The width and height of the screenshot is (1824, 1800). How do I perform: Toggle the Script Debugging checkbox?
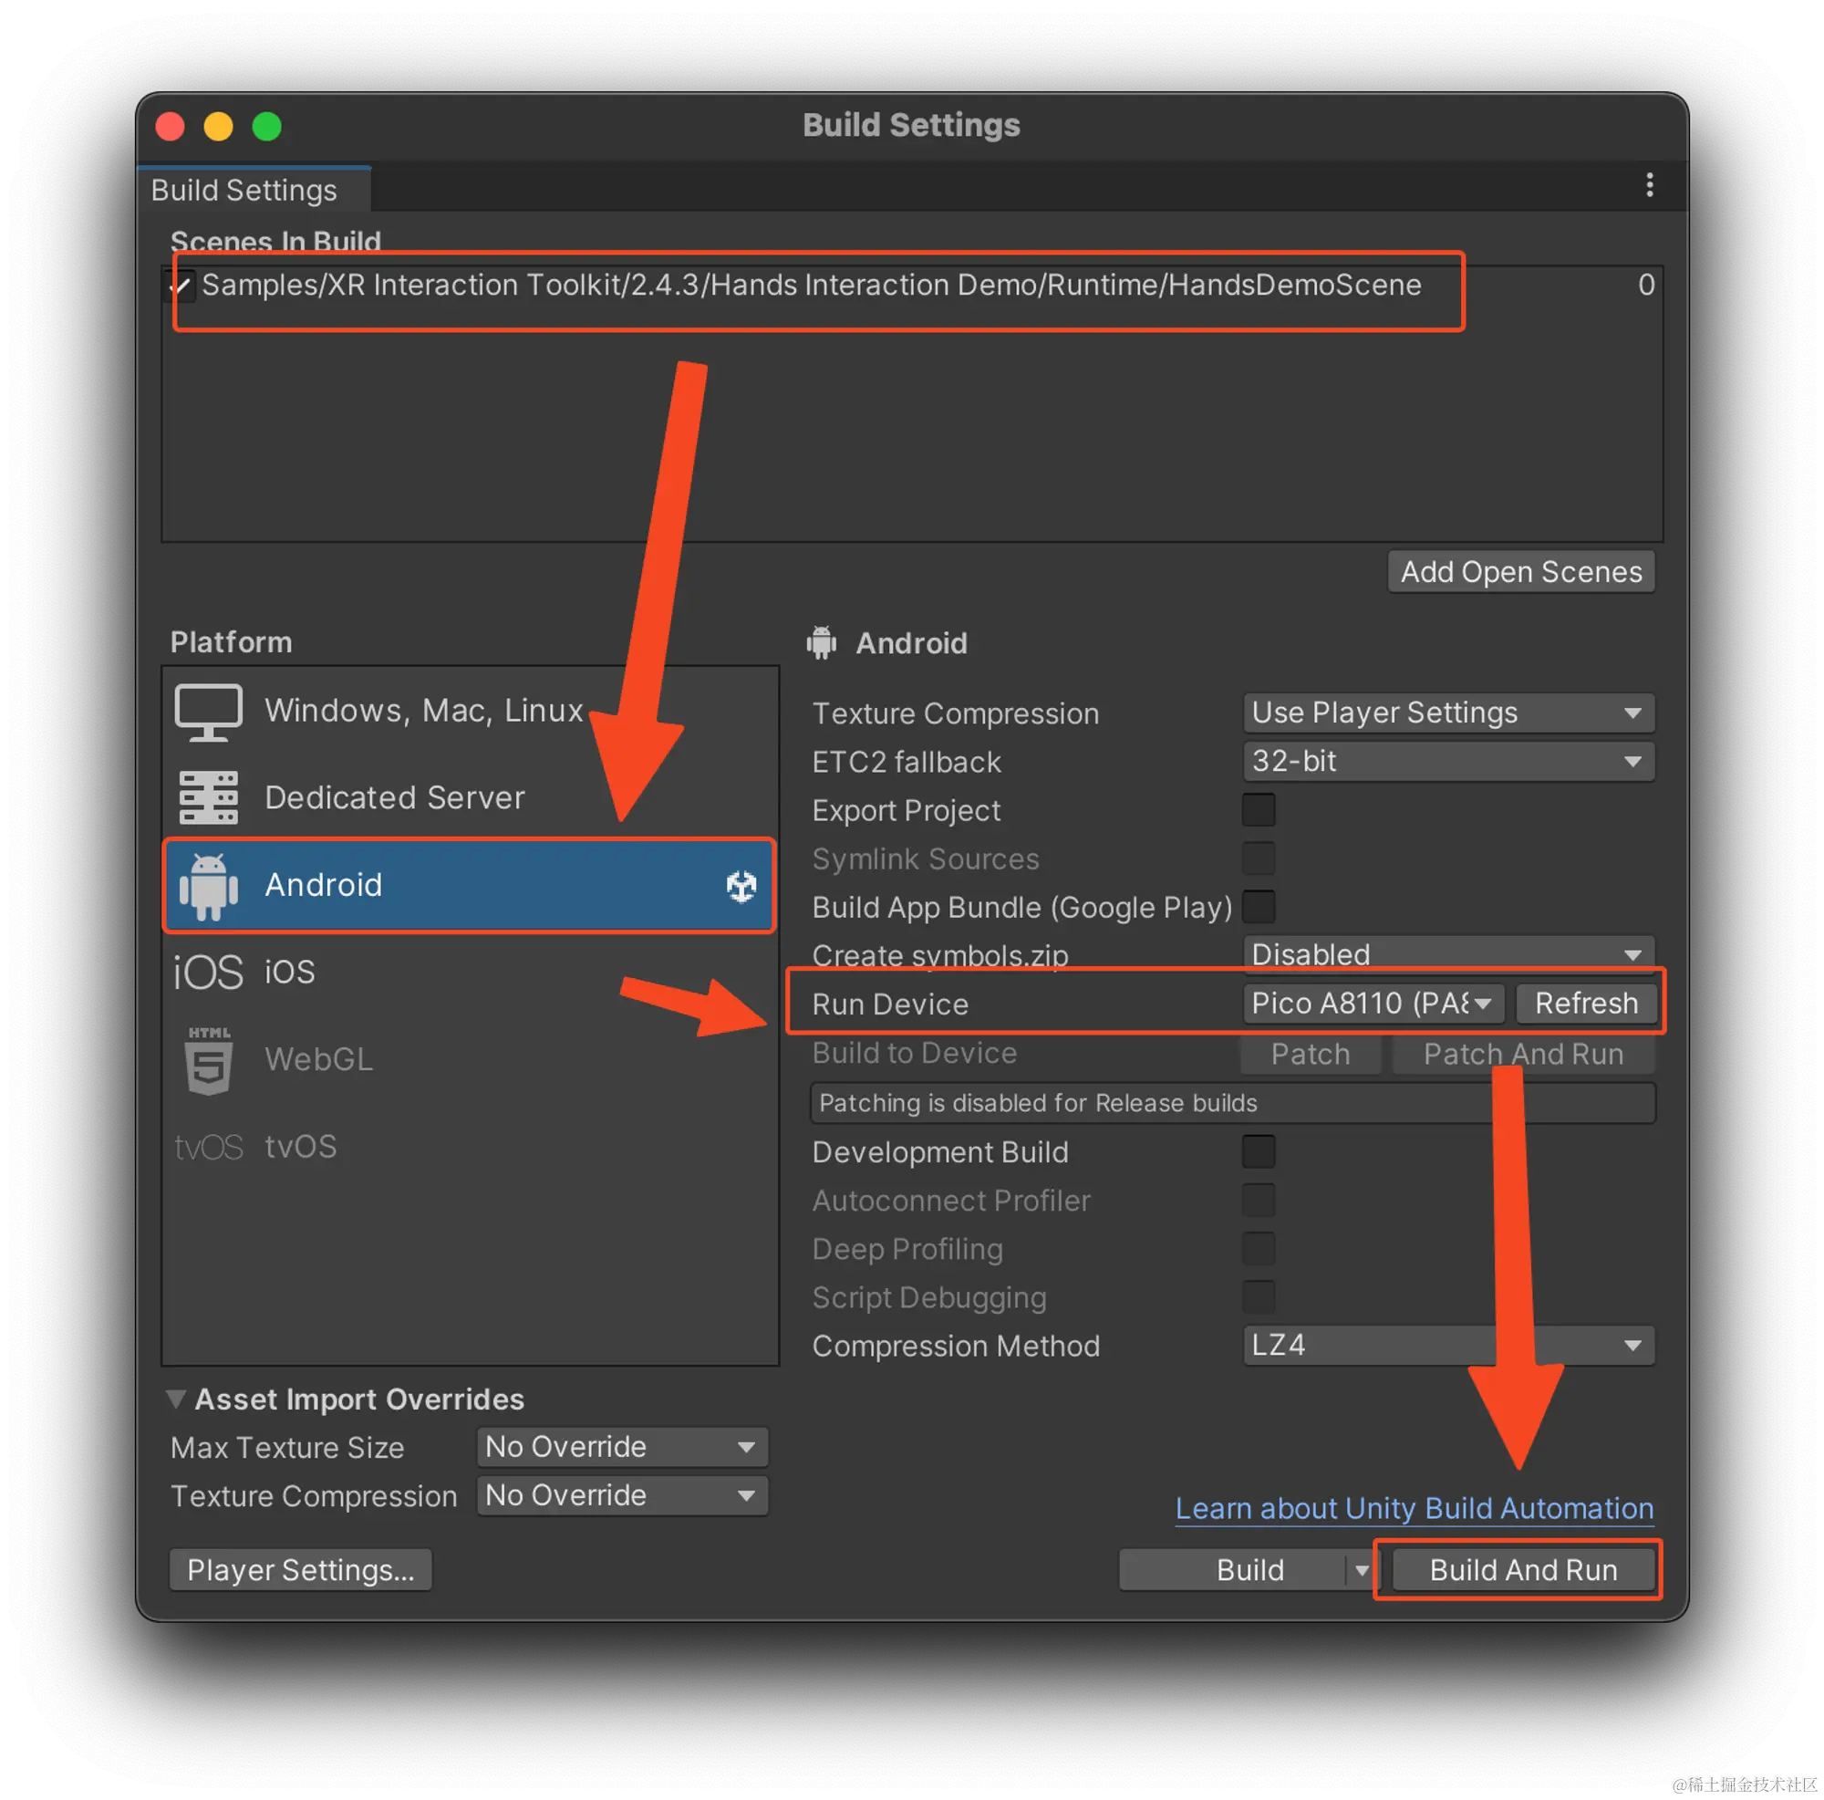[1259, 1296]
